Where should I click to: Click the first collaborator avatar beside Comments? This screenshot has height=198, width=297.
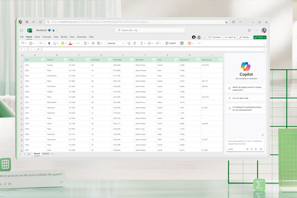[x=194, y=37]
